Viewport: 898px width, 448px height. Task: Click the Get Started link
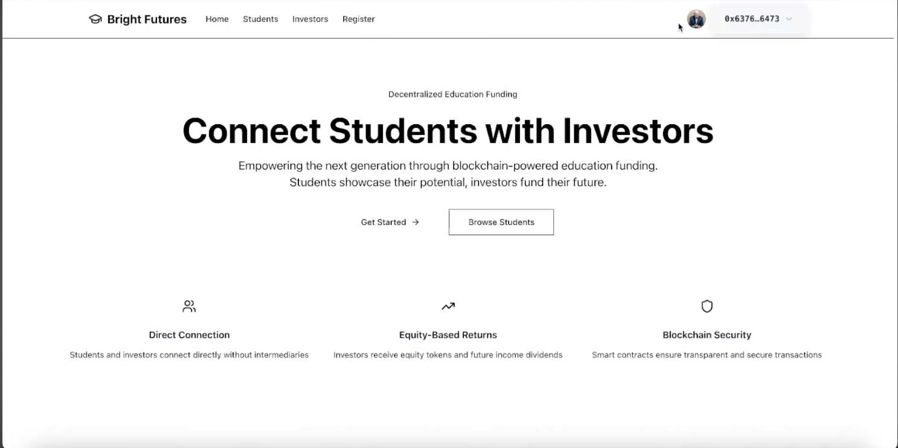pyautogui.click(x=383, y=222)
